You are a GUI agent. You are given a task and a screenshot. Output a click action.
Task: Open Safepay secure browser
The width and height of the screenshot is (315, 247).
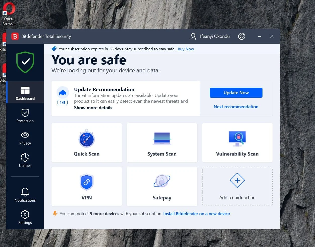pos(162,186)
